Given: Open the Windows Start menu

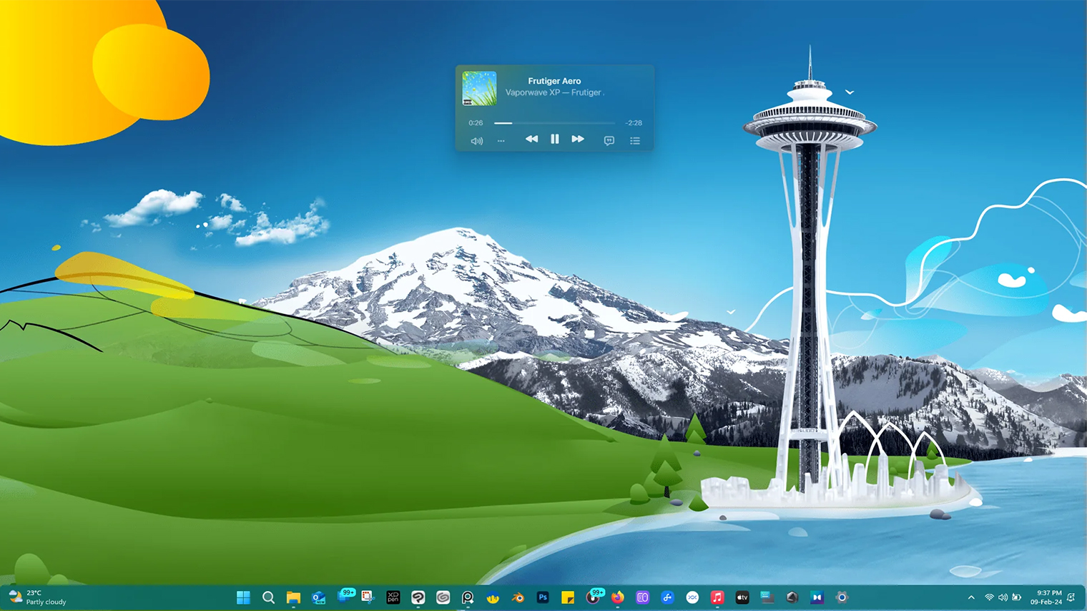Looking at the screenshot, I should (243, 597).
